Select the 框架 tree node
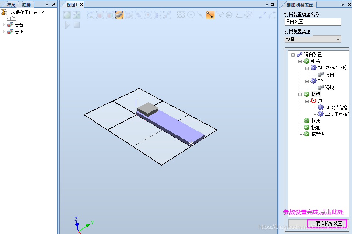Screen dimensions: 352x234 316,121
